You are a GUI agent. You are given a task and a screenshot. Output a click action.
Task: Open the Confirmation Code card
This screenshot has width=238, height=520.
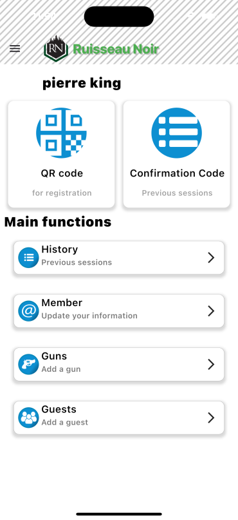176,154
